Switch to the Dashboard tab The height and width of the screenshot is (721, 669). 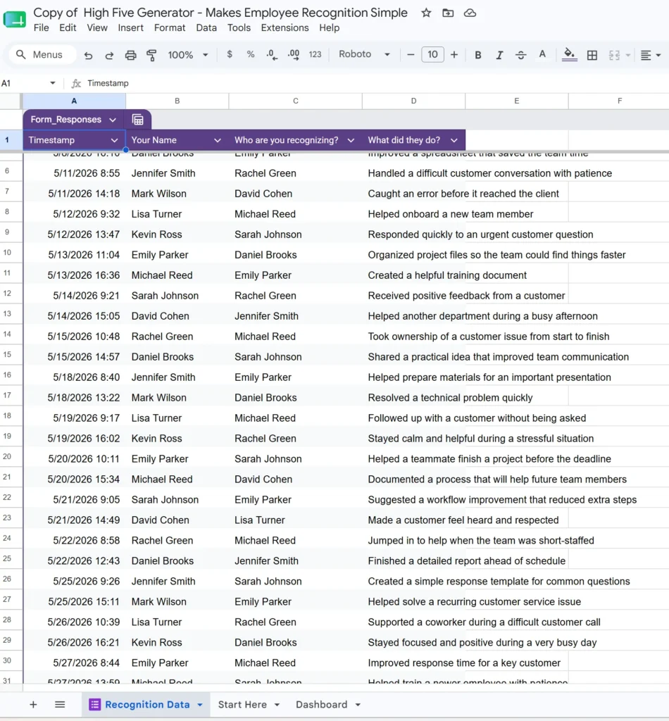(x=321, y=704)
